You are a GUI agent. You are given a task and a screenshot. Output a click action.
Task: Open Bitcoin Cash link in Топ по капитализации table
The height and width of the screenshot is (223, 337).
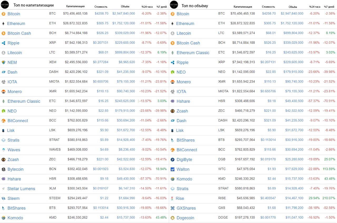click(x=19, y=33)
